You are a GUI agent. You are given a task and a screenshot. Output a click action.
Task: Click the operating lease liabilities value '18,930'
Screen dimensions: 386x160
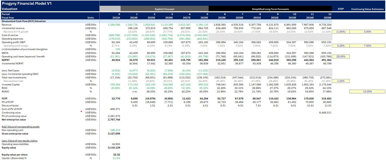[116, 144]
